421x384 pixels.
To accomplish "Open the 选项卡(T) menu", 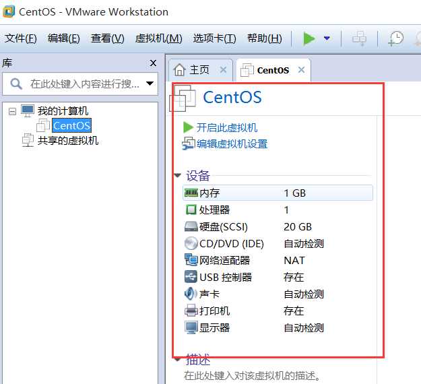I will (x=214, y=38).
